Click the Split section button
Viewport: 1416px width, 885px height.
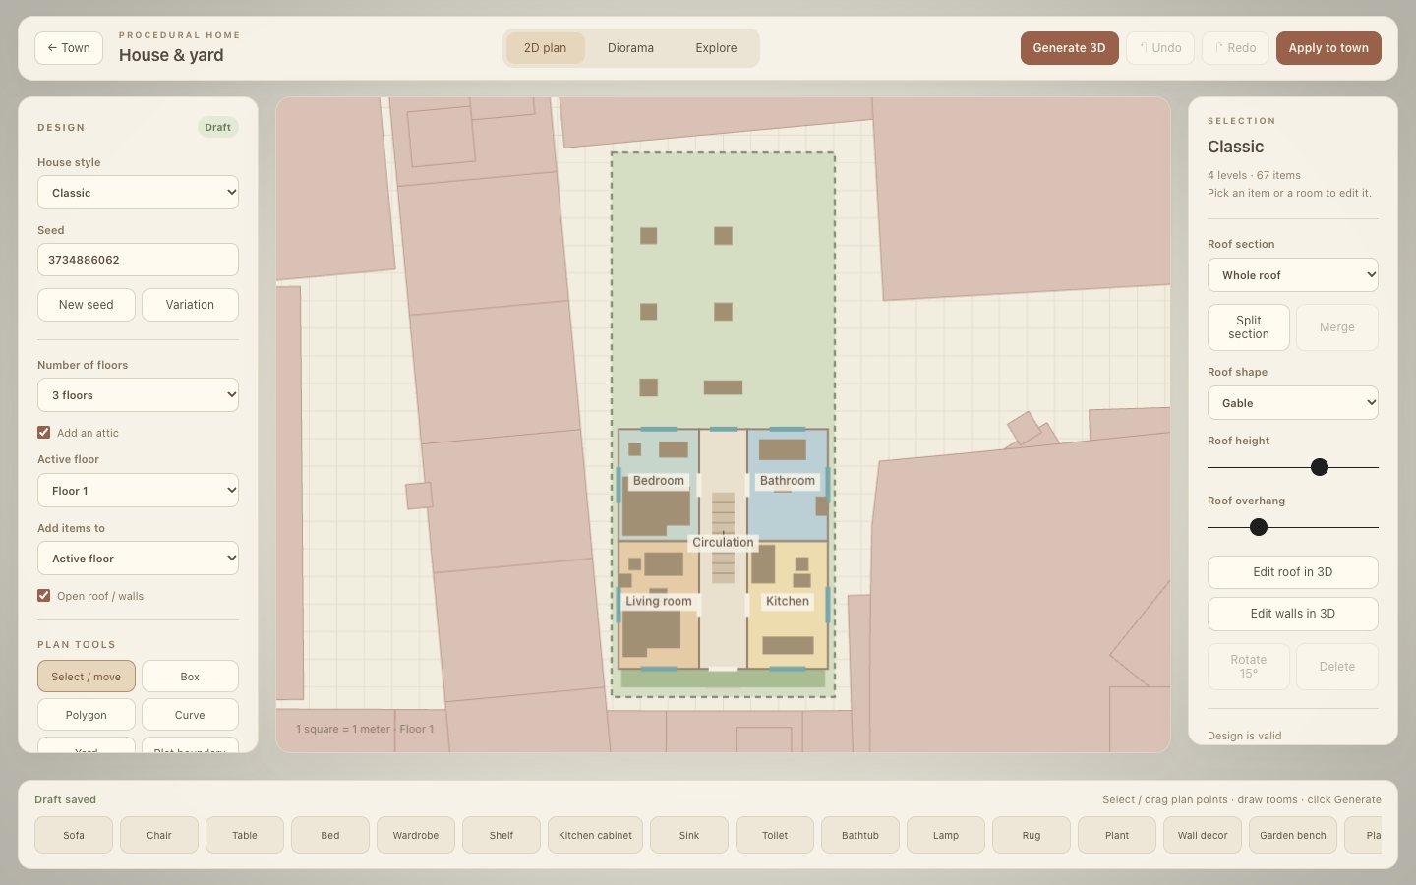pyautogui.click(x=1249, y=327)
